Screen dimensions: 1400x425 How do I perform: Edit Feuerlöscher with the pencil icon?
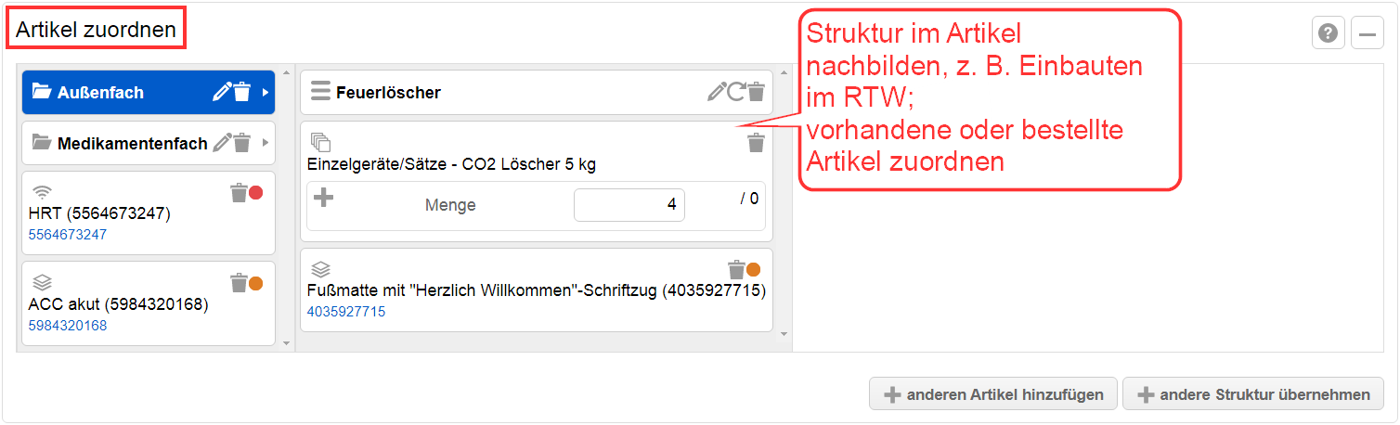coord(716,91)
